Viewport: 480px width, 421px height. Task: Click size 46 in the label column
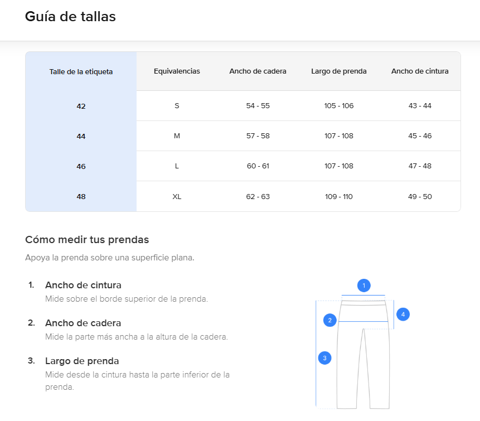coord(81,166)
